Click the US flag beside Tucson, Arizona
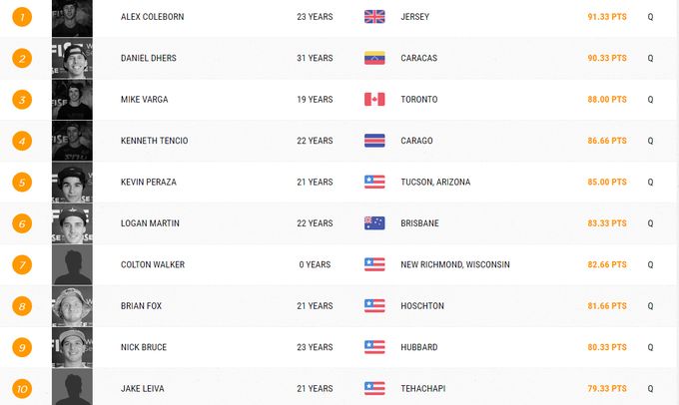679x405 pixels. coord(374,183)
